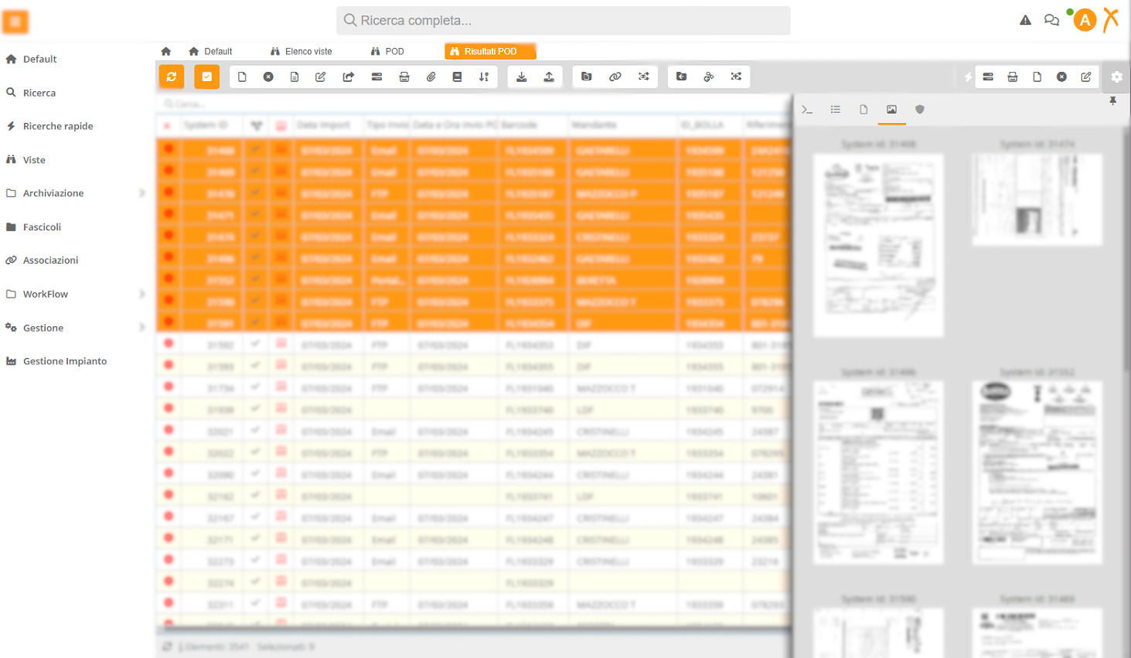Select the image thumbnails tab in preview panel
The width and height of the screenshot is (1131, 658).
[891, 110]
